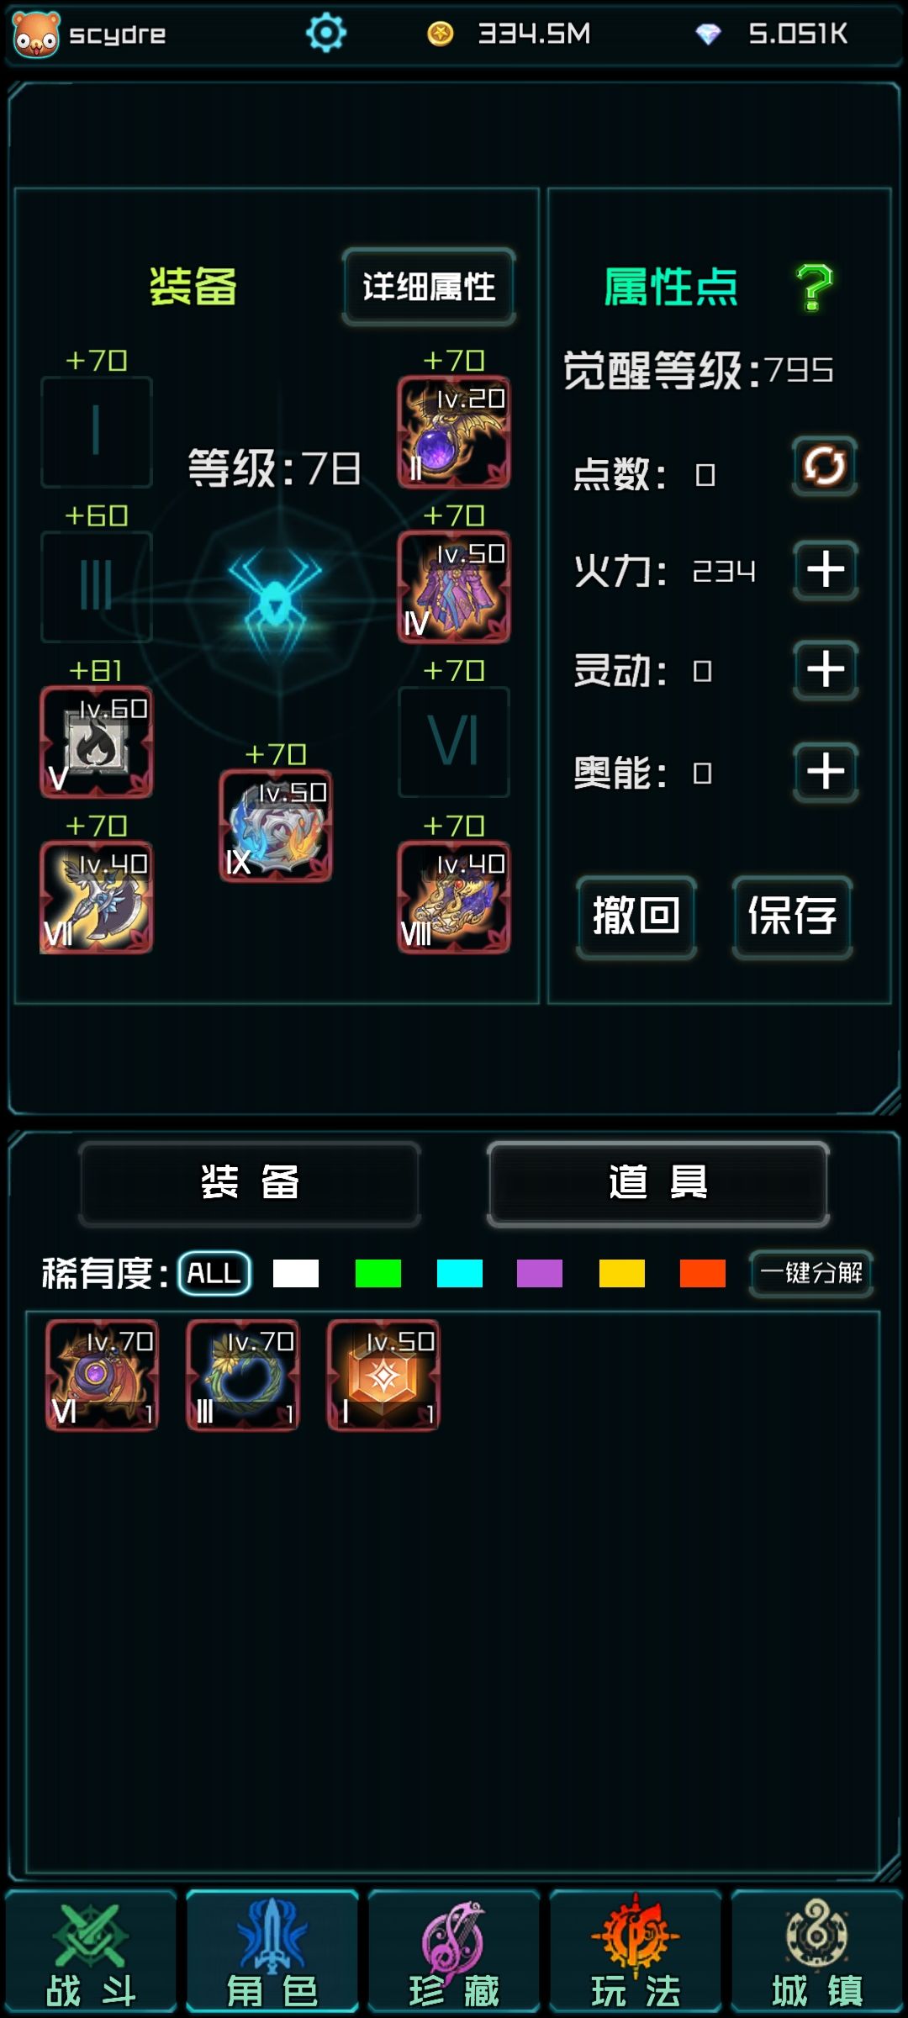Select the equipped slot VII axe item
Screen dimensions: 908x2018
tap(97, 897)
